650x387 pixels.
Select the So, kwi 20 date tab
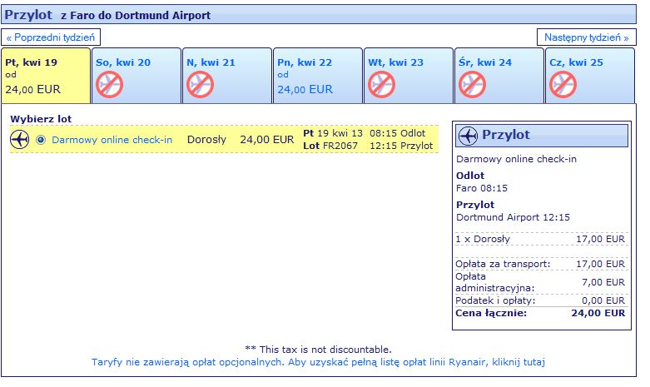click(136, 76)
